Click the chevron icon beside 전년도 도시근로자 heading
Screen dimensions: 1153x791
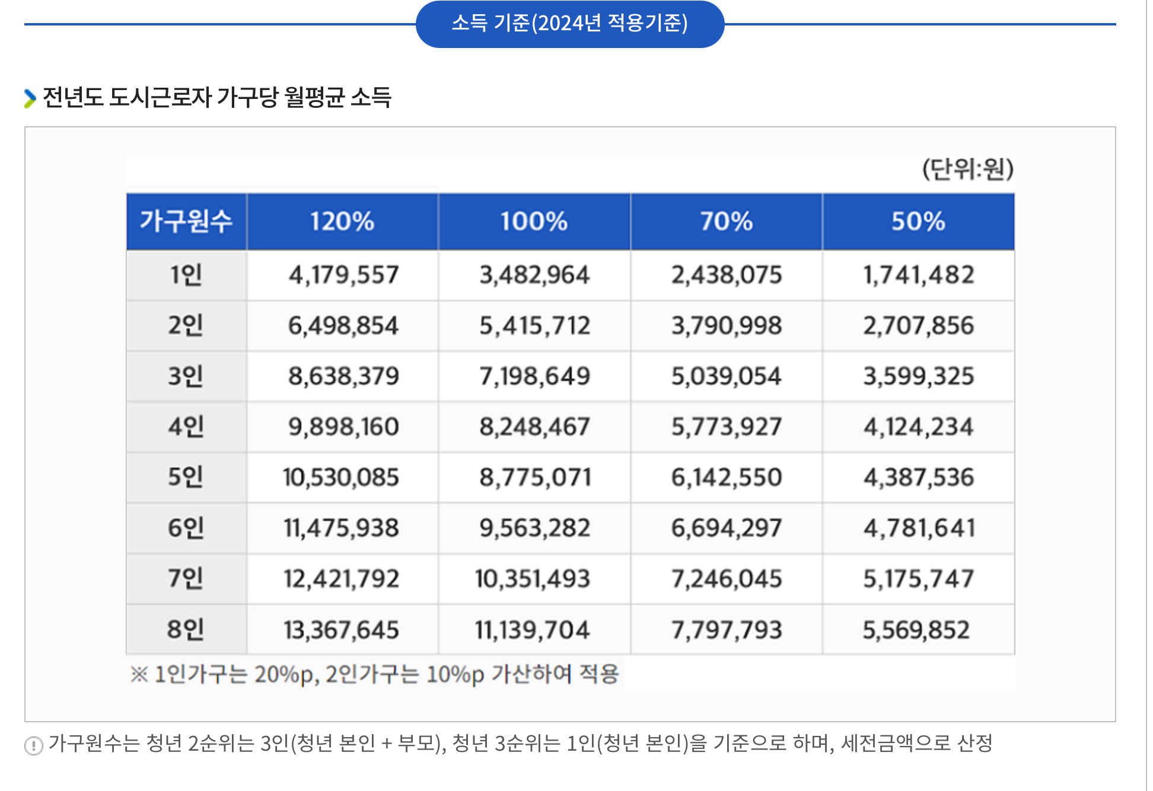30,98
